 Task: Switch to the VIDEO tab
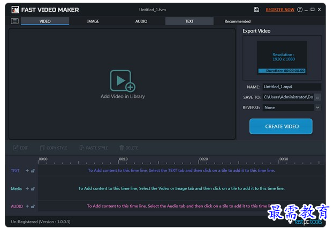[45, 21]
